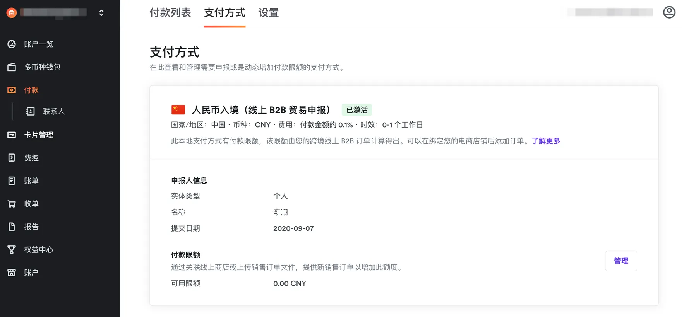Click the Payouts (付款) sidebar icon

(x=12, y=90)
